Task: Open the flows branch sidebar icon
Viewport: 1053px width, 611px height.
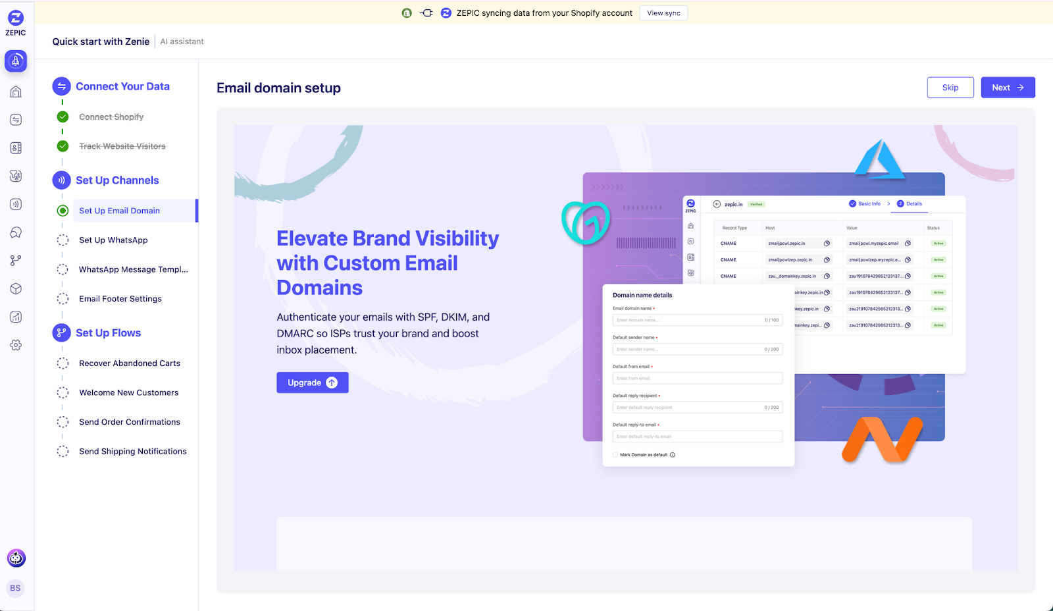Action: point(16,261)
